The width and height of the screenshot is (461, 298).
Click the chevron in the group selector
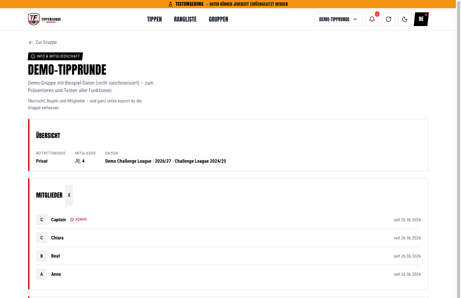pyautogui.click(x=355, y=19)
